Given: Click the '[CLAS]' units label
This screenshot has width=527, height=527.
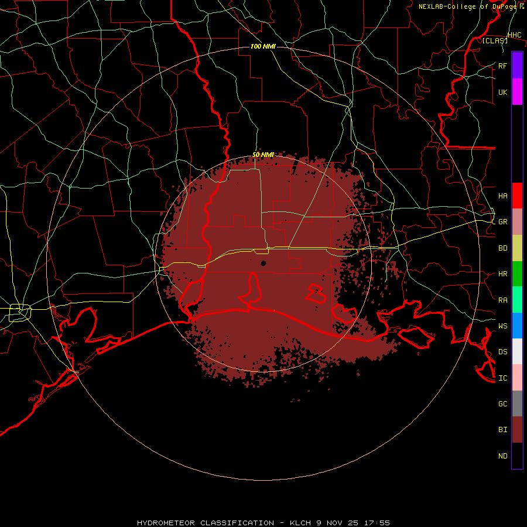Looking at the screenshot, I should coord(495,40).
